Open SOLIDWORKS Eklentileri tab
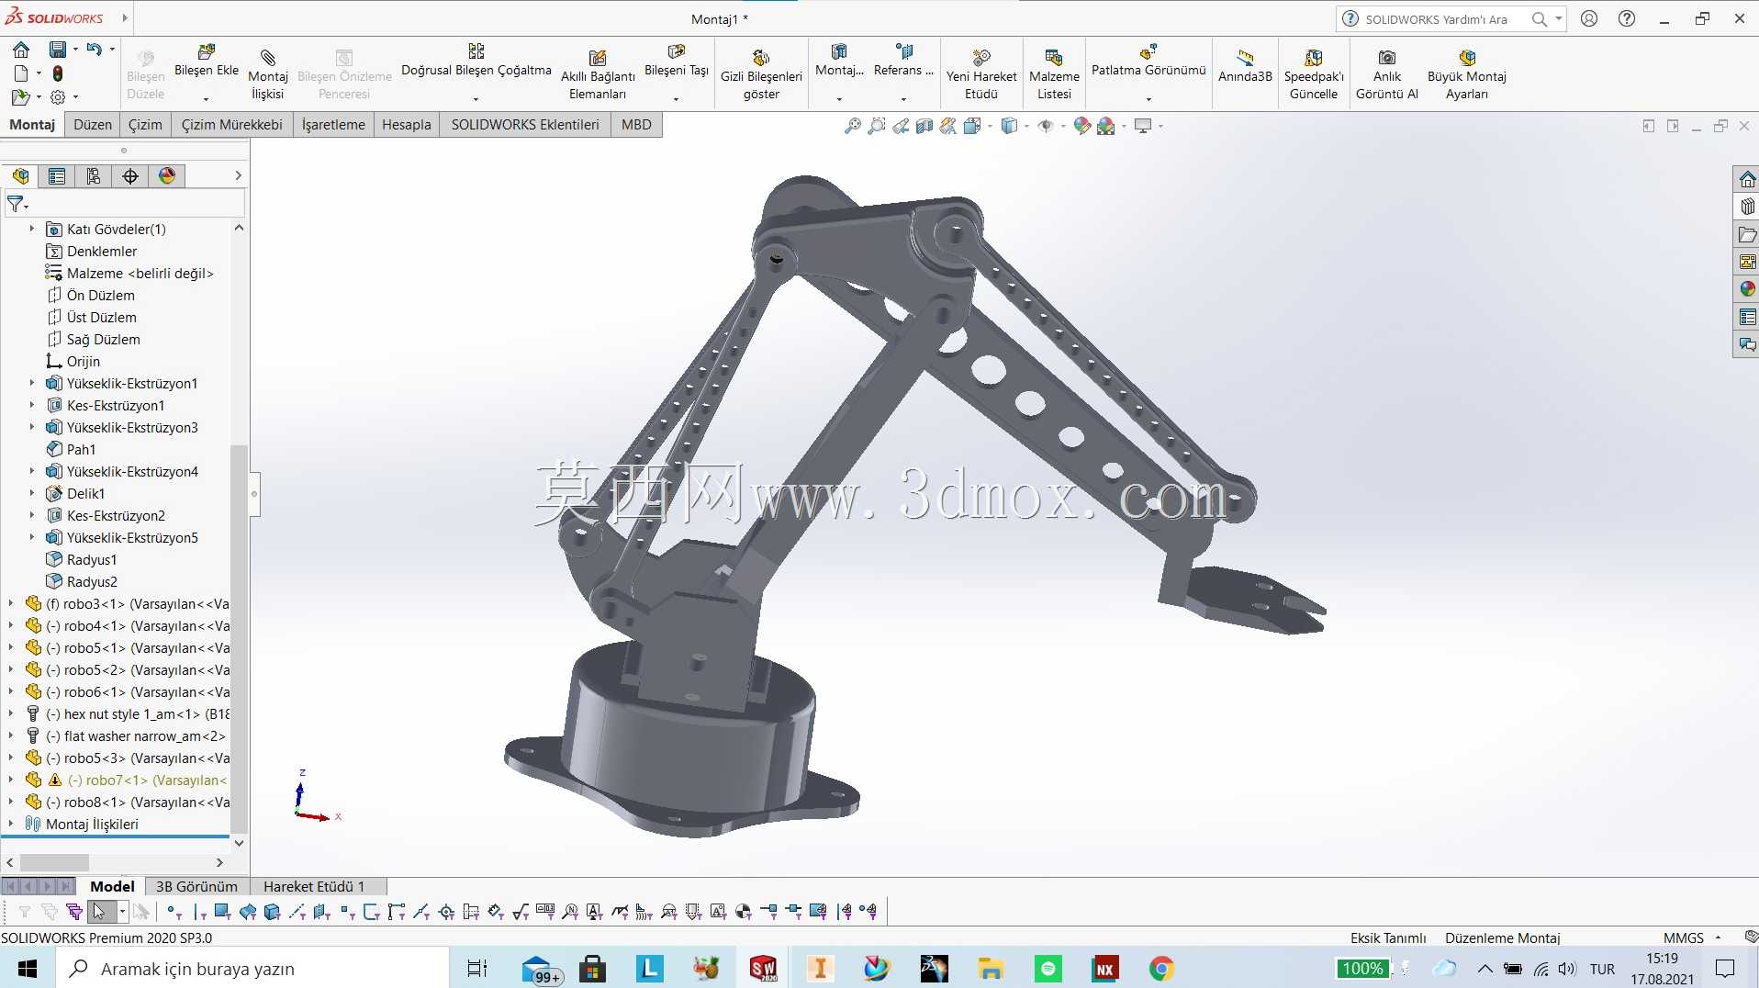The height and width of the screenshot is (988, 1759). [525, 125]
